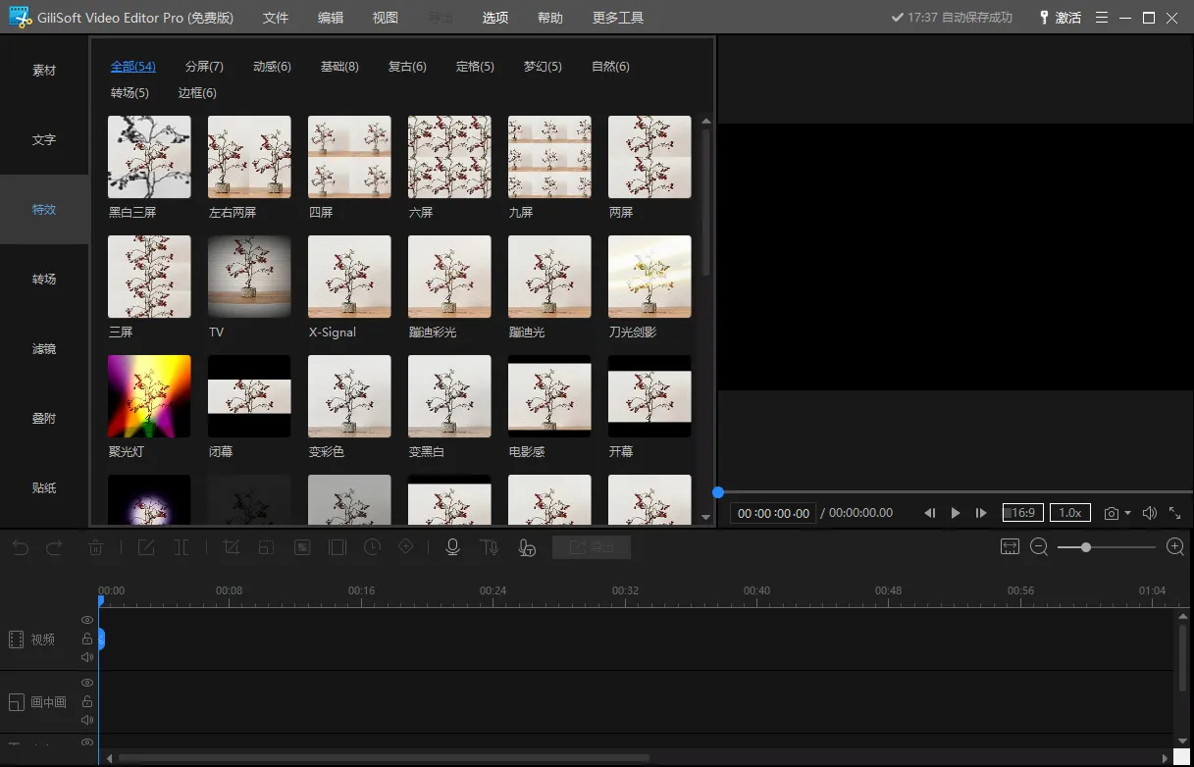
Task: Click the 激活 activation button
Action: [1060, 18]
